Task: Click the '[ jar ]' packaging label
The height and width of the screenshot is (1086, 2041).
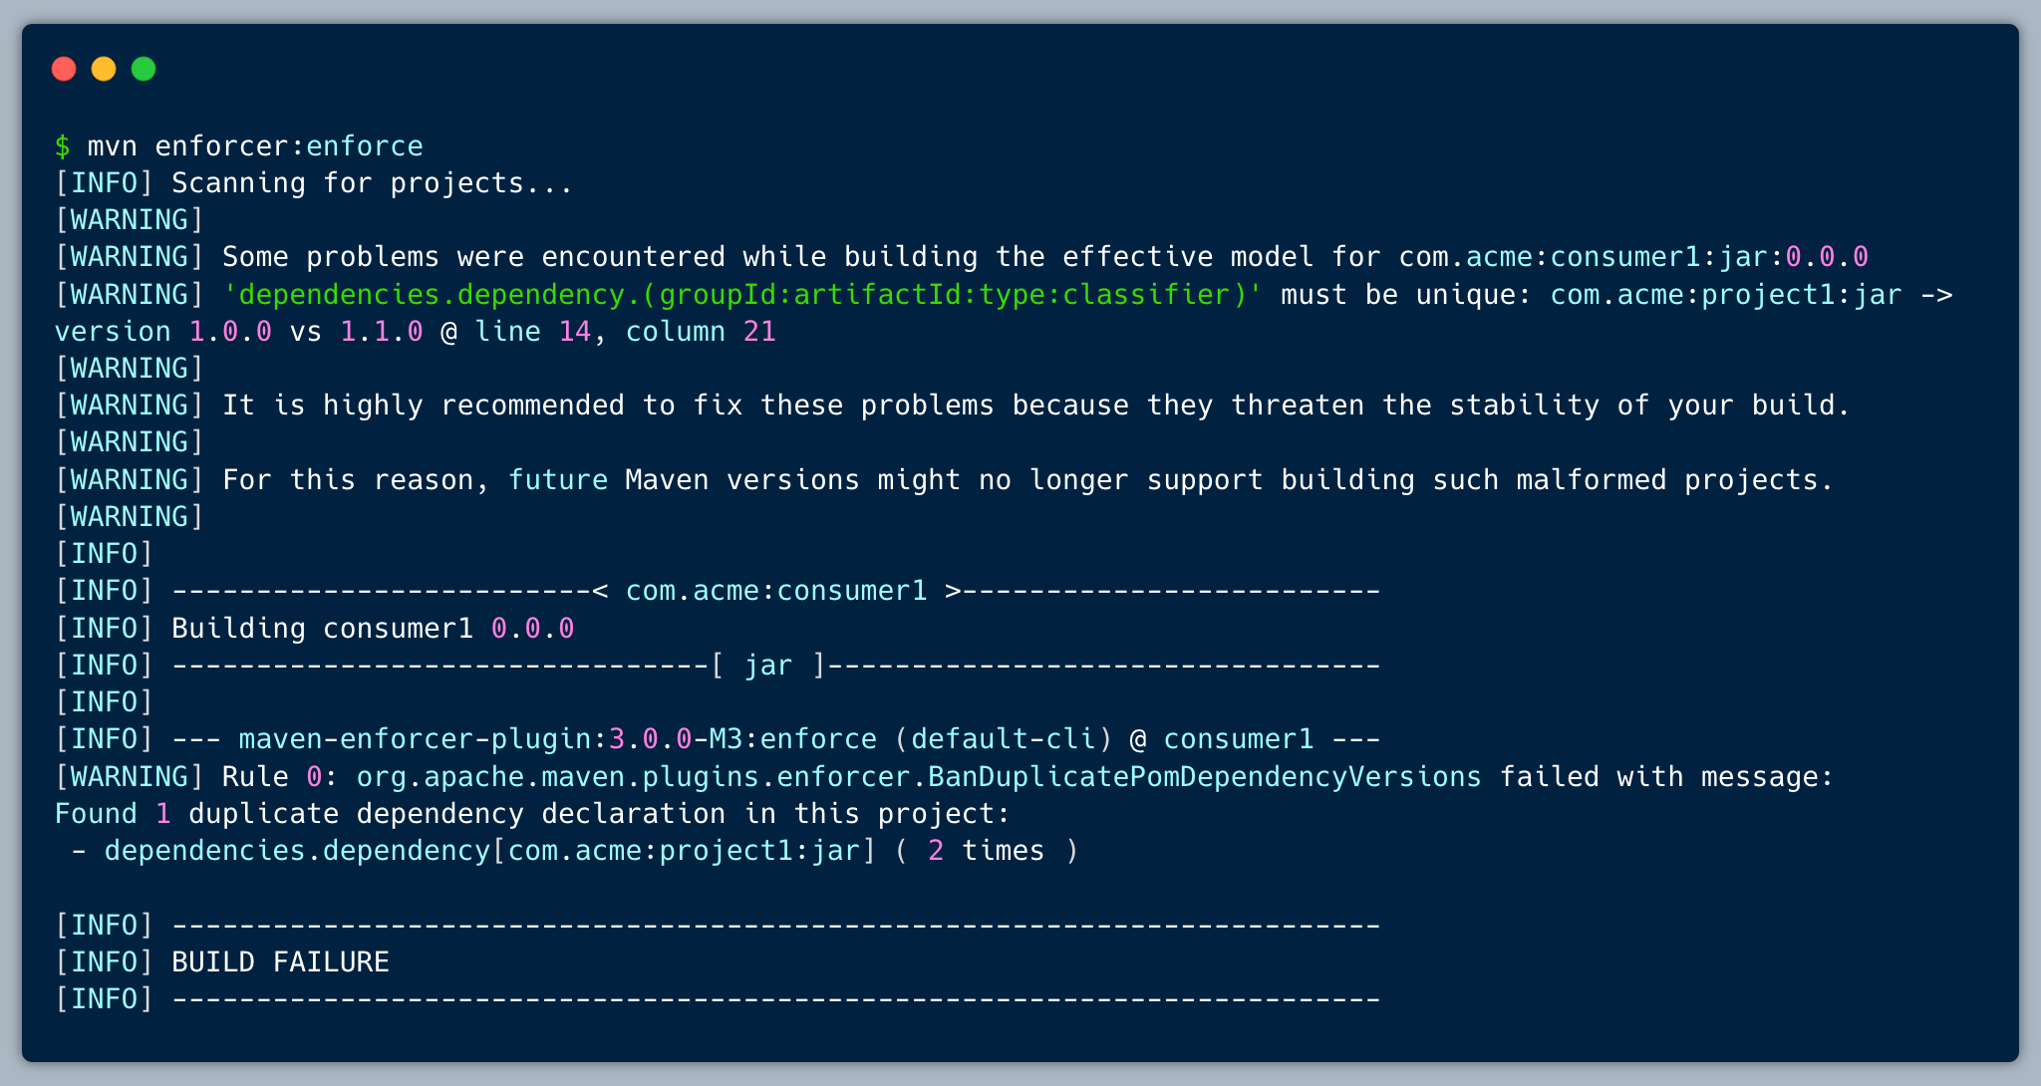Action: (768, 666)
